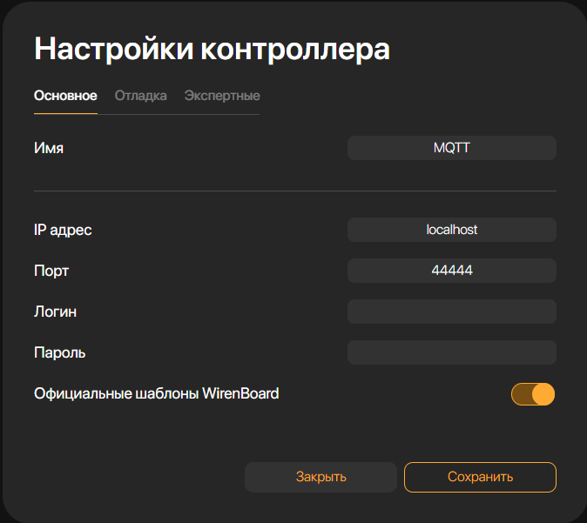Click the orange underline beneath Основное tab
Image resolution: width=587 pixels, height=523 pixels.
[x=65, y=113]
